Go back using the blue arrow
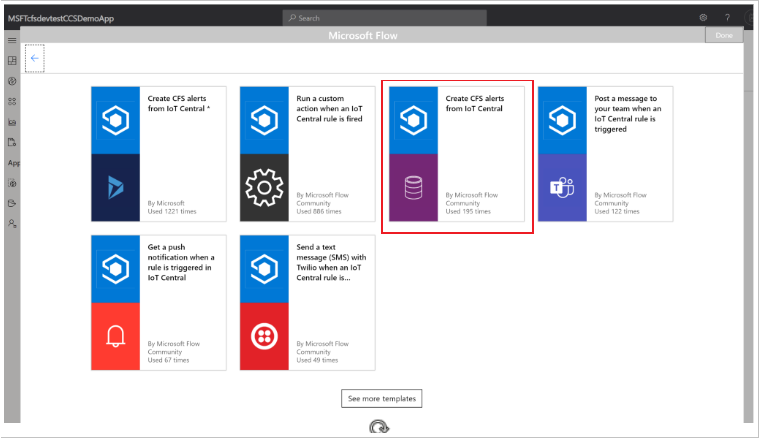This screenshot has height=443, width=762. coord(35,58)
